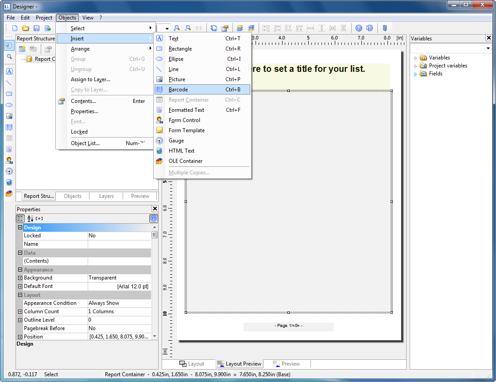Open the View menu
Viewport: 496px width, 382px height.
(x=88, y=18)
